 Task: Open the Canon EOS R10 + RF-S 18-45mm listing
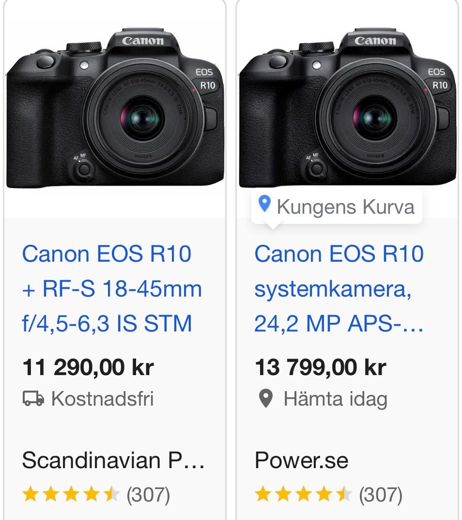112,288
